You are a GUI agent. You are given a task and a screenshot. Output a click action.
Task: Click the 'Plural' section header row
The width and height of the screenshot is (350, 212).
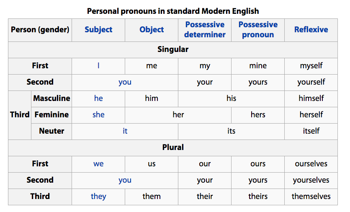173,147
